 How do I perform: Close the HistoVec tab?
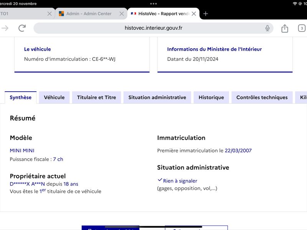pos(194,14)
